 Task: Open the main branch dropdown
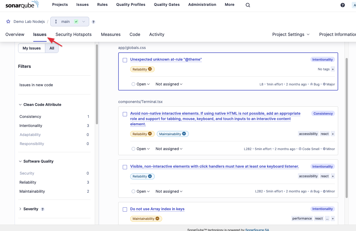pos(69,22)
